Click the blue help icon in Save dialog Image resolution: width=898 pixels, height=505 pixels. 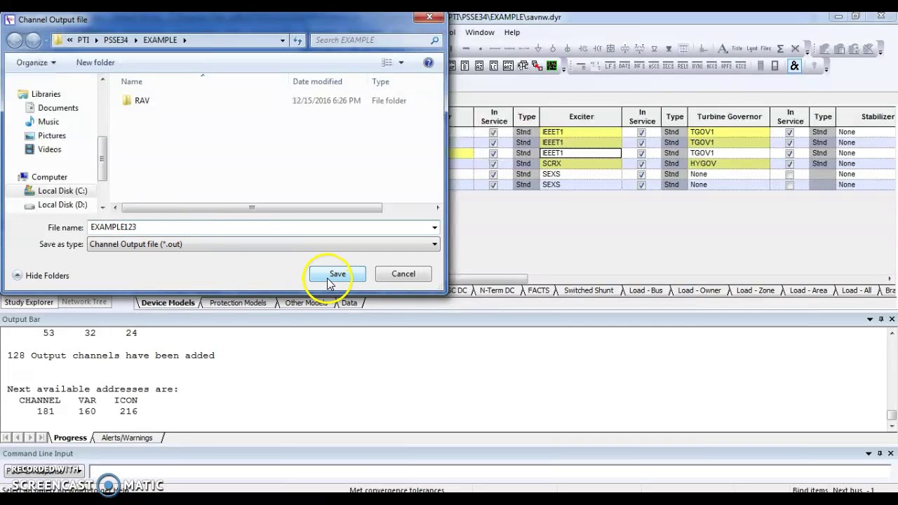[x=428, y=62]
